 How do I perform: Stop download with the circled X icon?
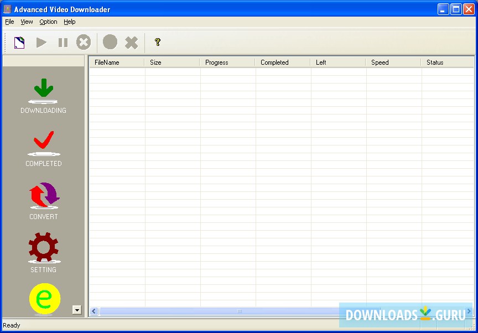click(84, 42)
